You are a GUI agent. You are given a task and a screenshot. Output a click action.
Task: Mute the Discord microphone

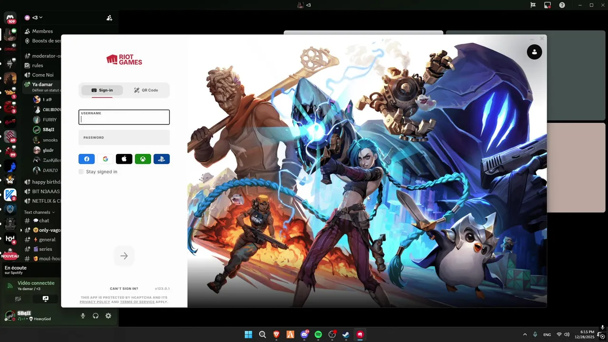[83, 316]
